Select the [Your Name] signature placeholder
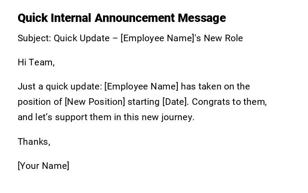This screenshot has width=308, height=193. (x=44, y=166)
